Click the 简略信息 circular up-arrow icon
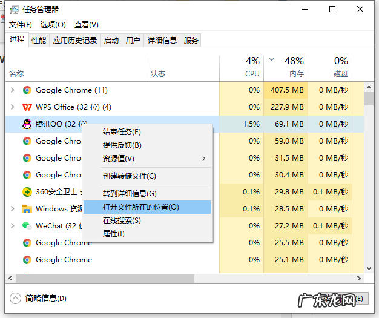This screenshot has width=379, height=318. [16, 299]
